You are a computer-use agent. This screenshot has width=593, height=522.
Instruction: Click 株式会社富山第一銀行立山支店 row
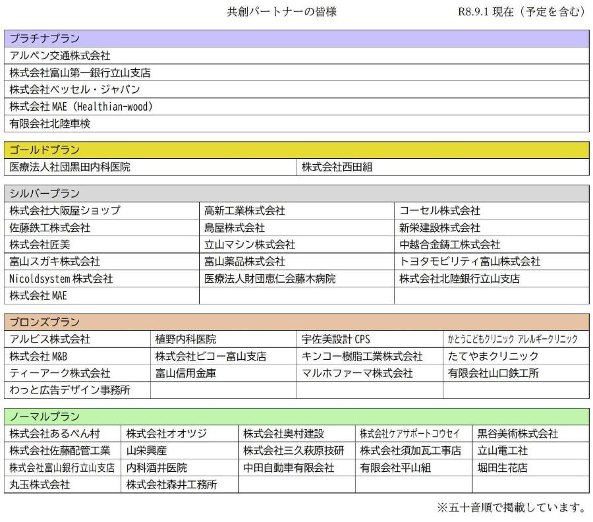(x=296, y=72)
